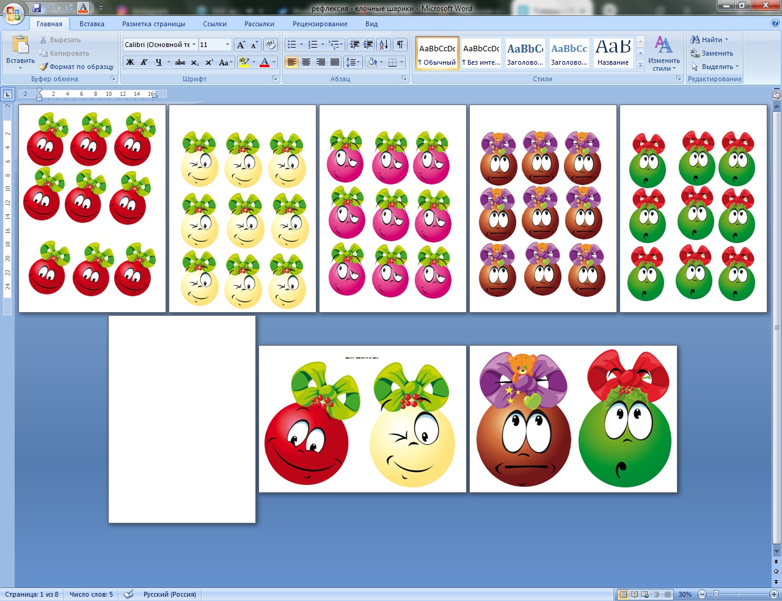Open the Calibri font name dropdown

click(194, 45)
